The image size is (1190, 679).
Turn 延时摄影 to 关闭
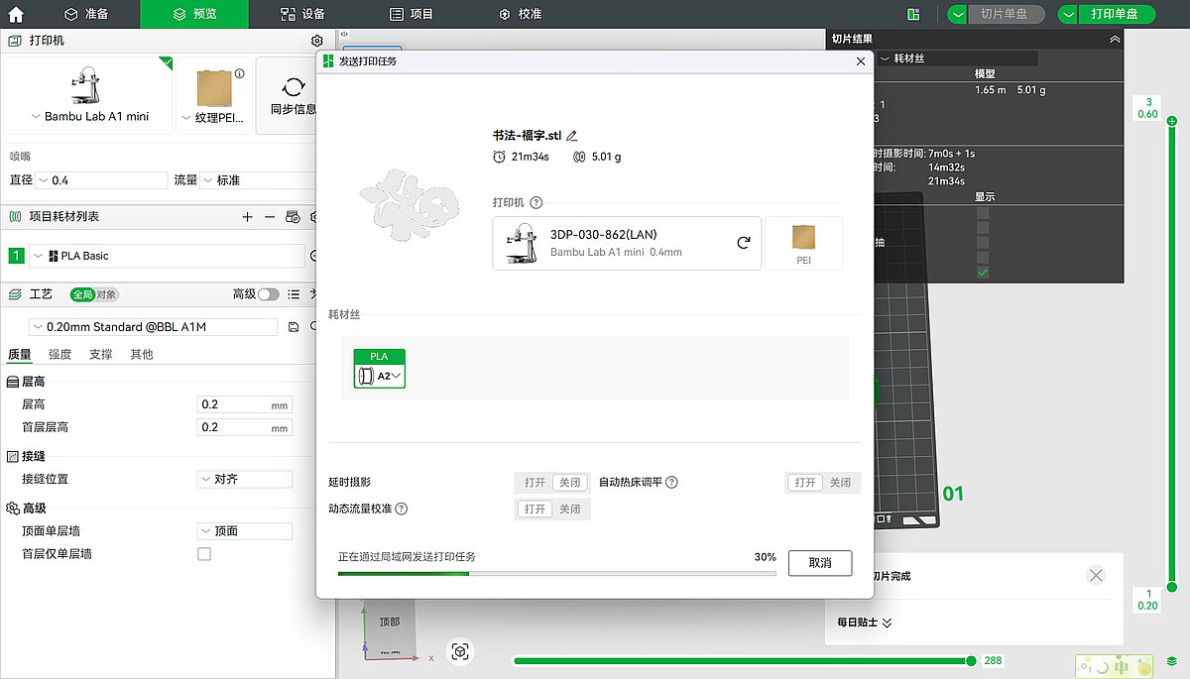[x=569, y=483]
